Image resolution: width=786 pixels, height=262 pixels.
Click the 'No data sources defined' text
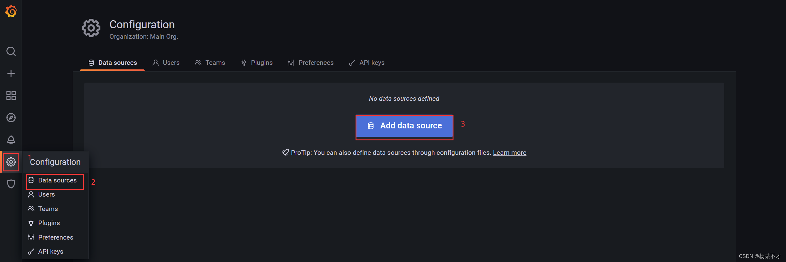[x=404, y=99]
